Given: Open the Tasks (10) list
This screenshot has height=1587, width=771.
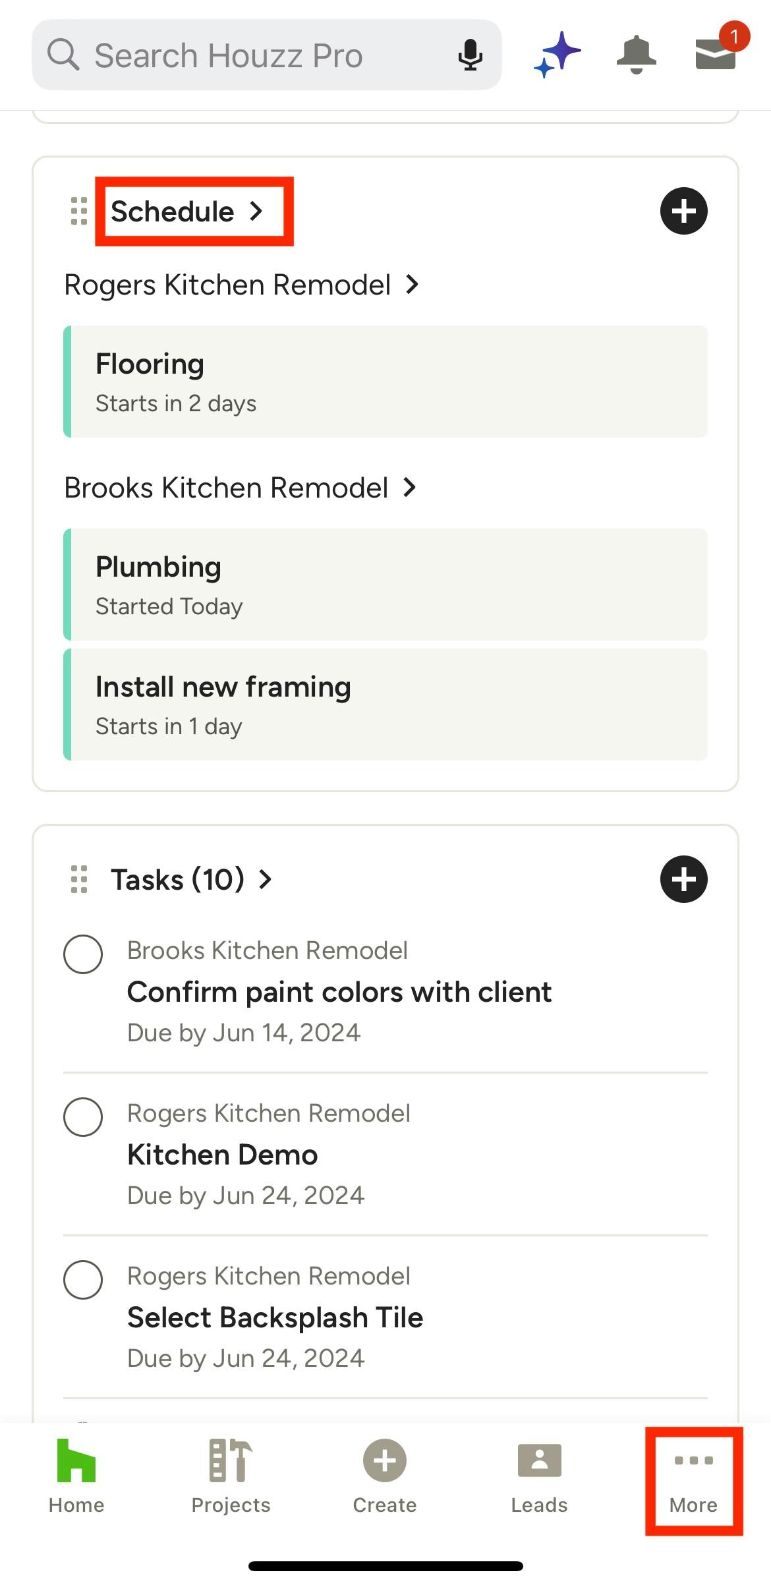Looking at the screenshot, I should click(x=190, y=879).
